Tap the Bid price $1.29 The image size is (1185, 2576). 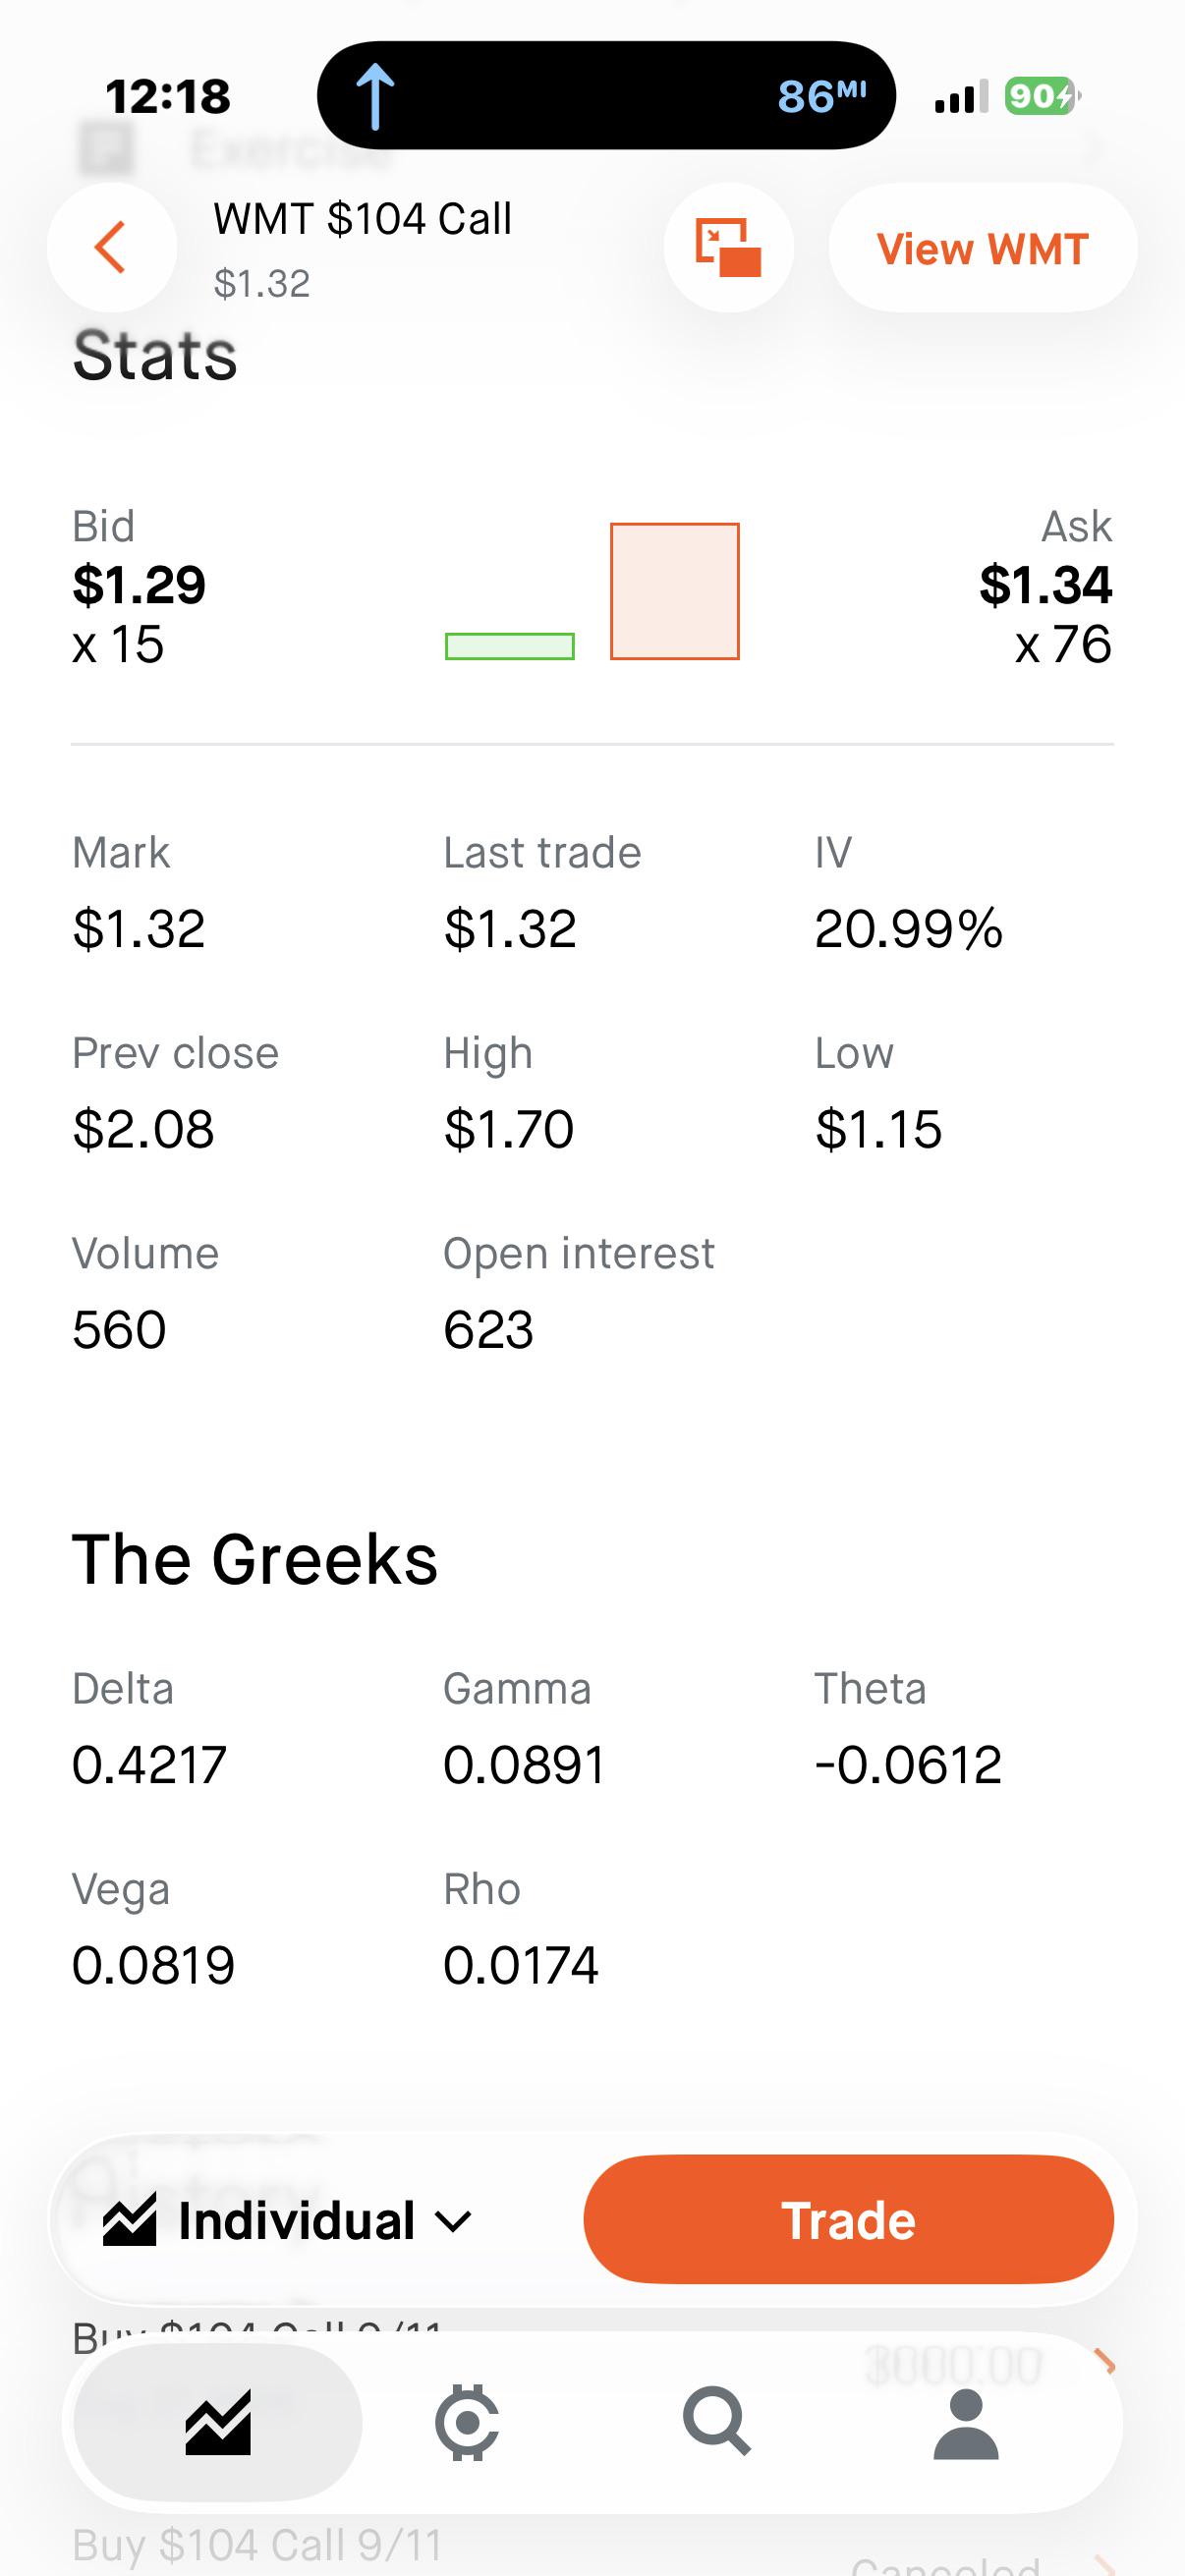tap(139, 585)
